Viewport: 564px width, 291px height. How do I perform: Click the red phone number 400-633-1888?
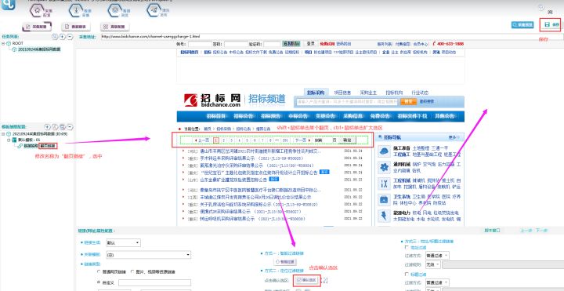450,44
